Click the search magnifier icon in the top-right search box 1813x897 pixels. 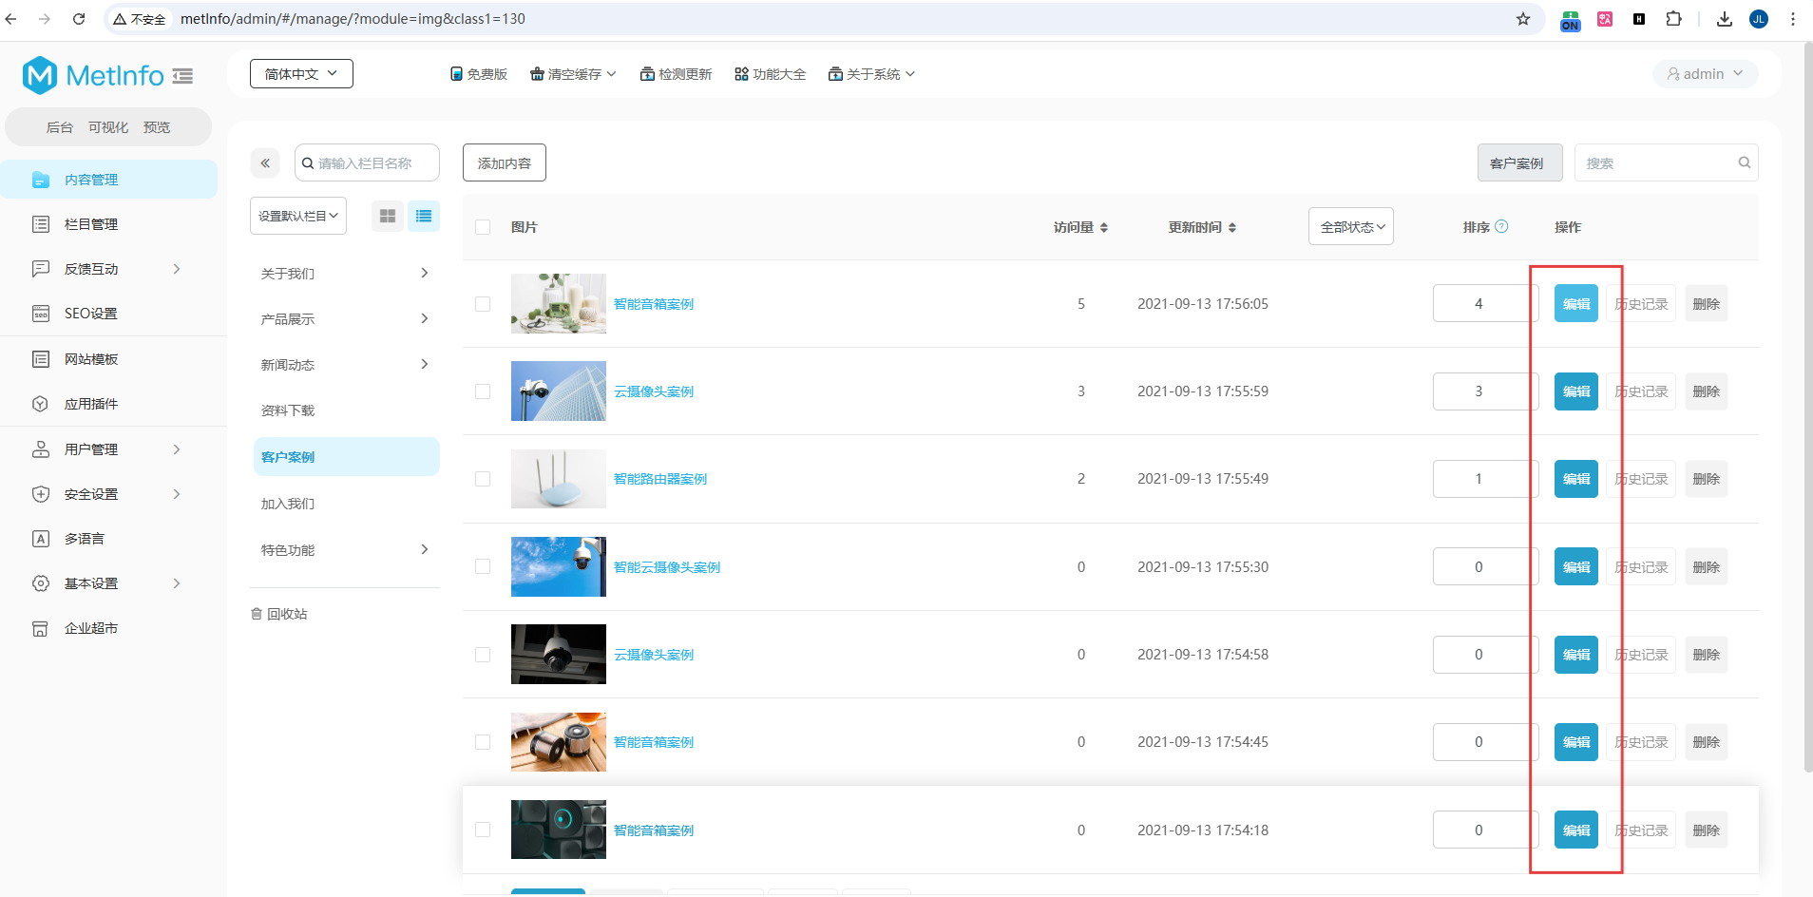click(1744, 162)
